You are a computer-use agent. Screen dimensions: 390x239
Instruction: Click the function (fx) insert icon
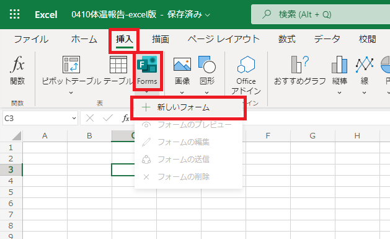[17, 64]
